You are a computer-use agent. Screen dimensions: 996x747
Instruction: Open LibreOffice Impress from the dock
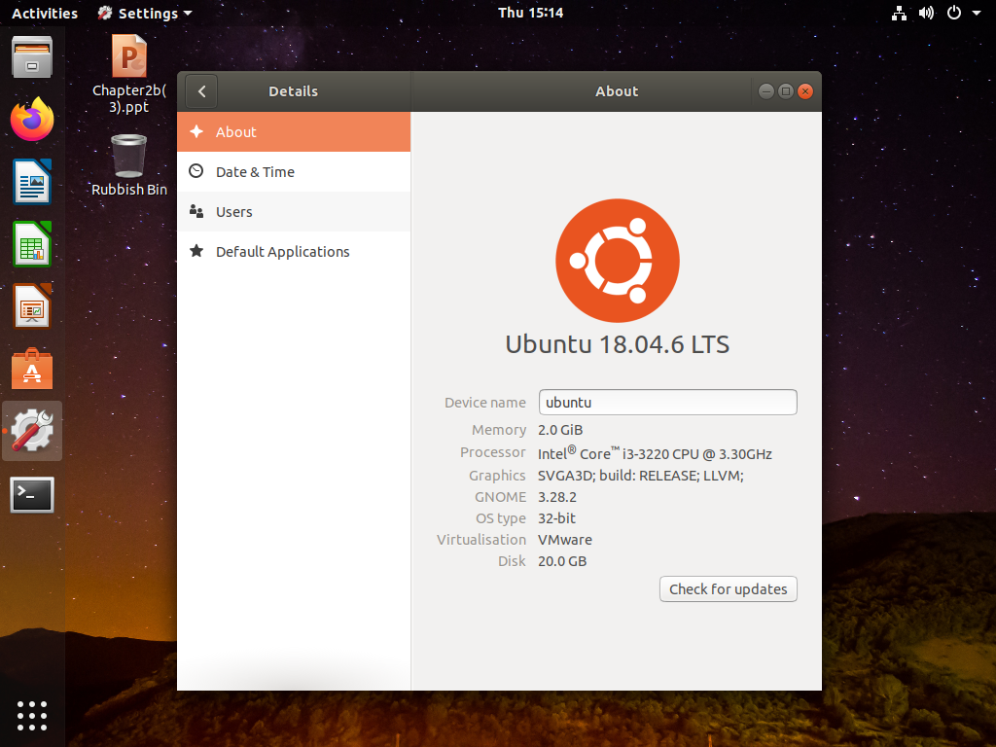tap(32, 306)
